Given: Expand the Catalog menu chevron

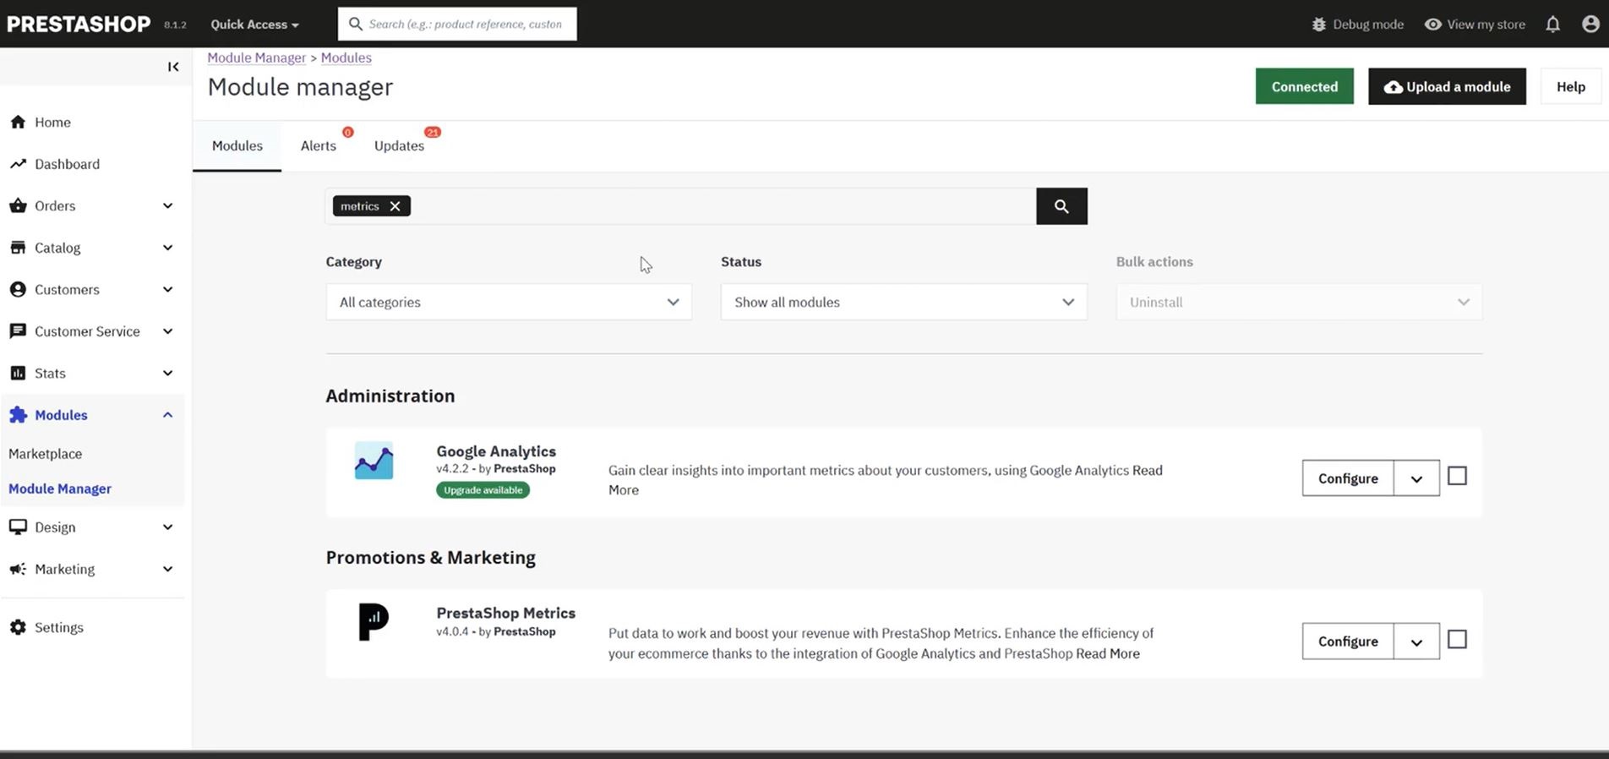Looking at the screenshot, I should coord(167,248).
